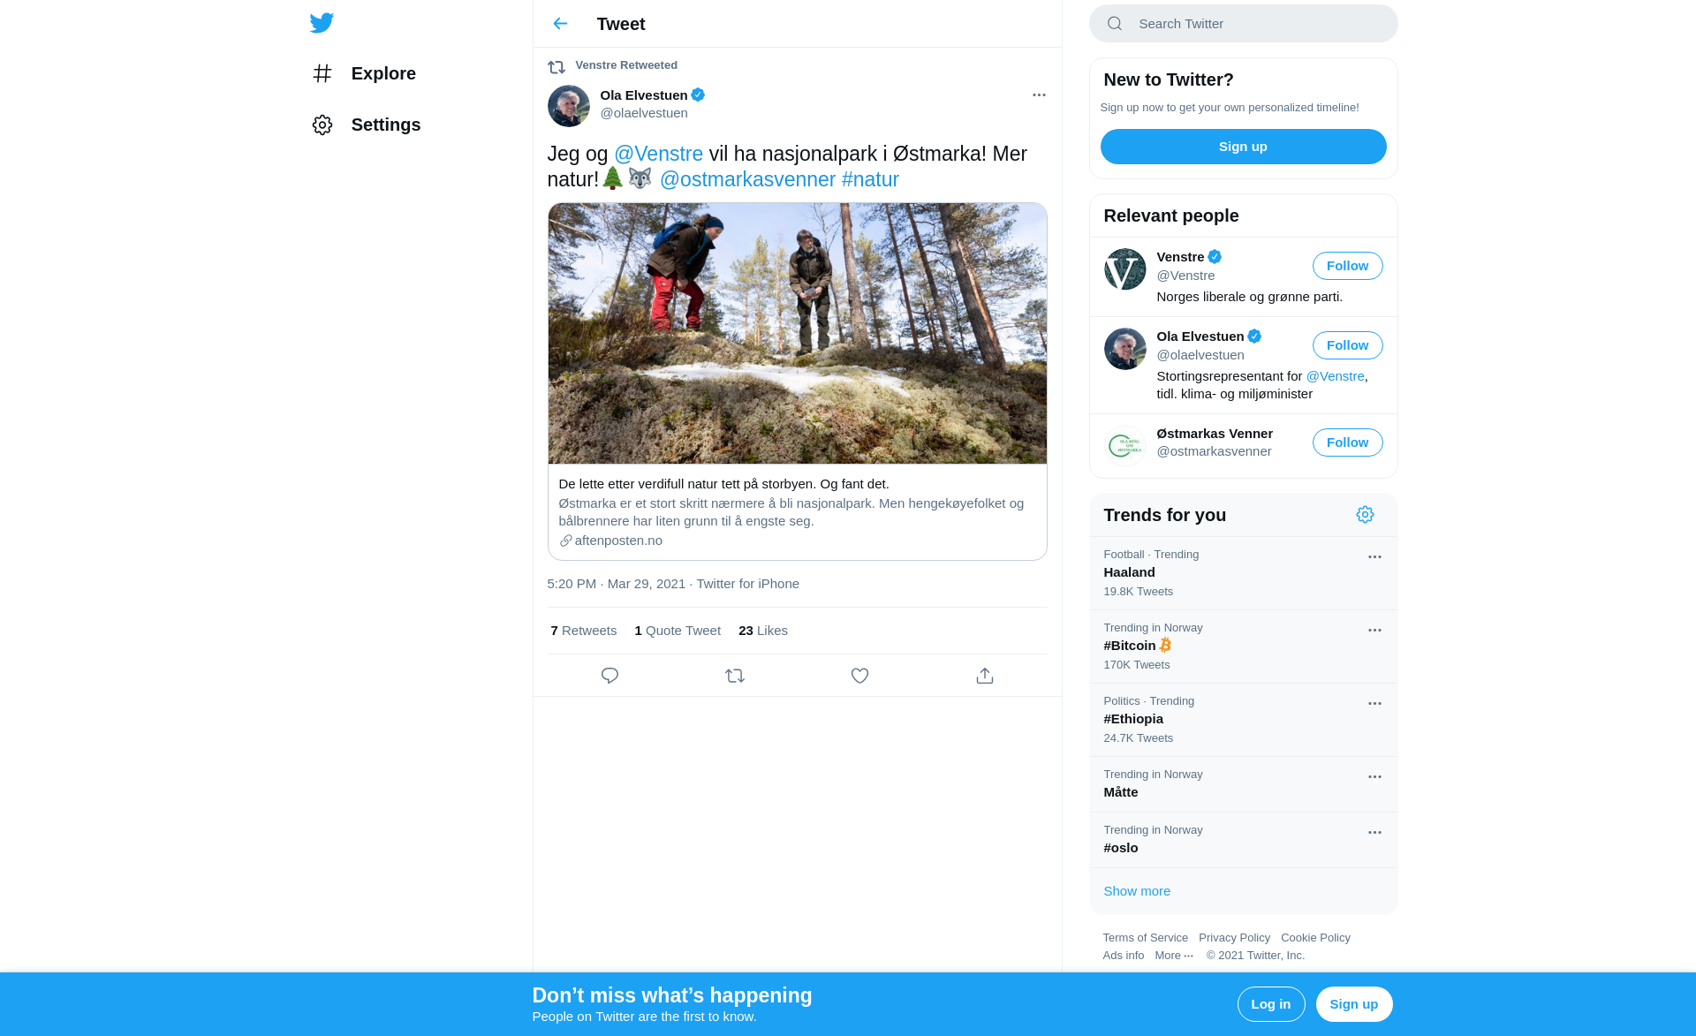
Task: Click the magnifier search icon
Action: pos(1115,24)
